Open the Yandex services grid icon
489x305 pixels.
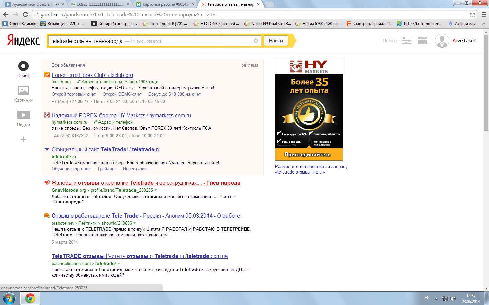pyautogui.click(x=423, y=41)
